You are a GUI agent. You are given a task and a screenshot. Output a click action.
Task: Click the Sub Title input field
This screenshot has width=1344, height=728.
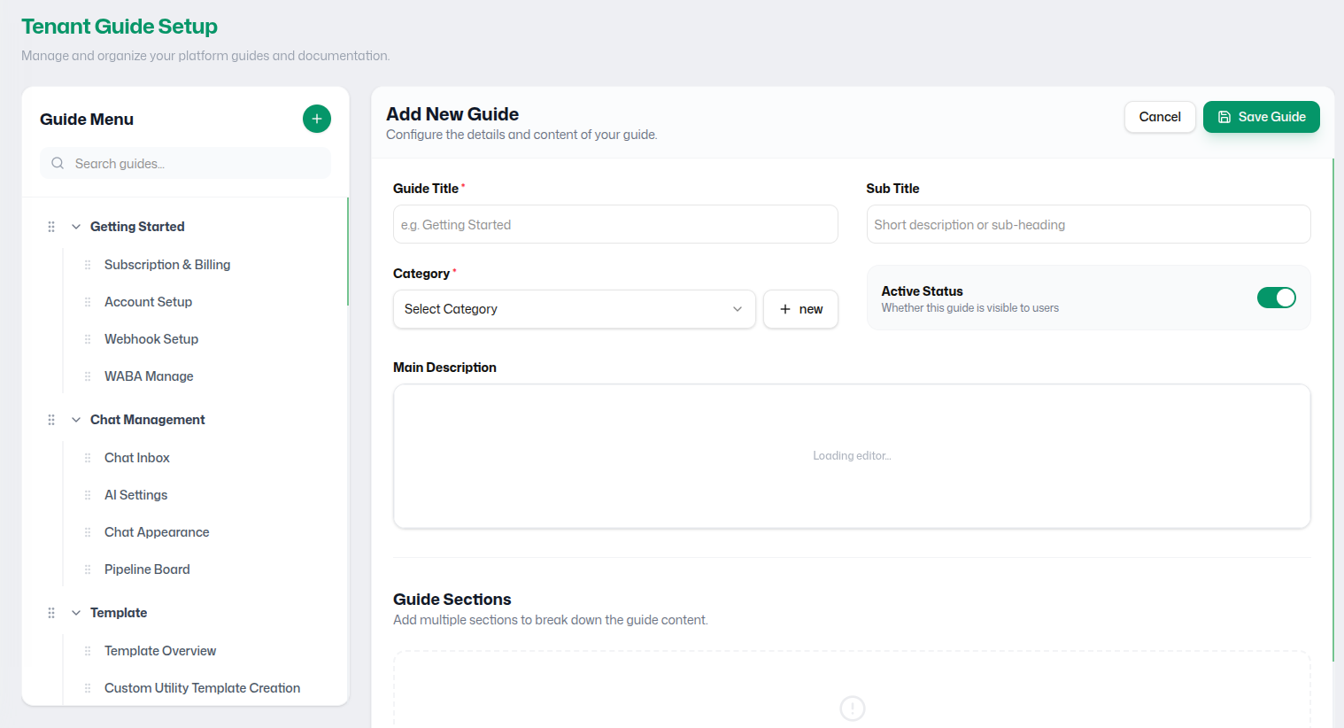[x=1088, y=224]
